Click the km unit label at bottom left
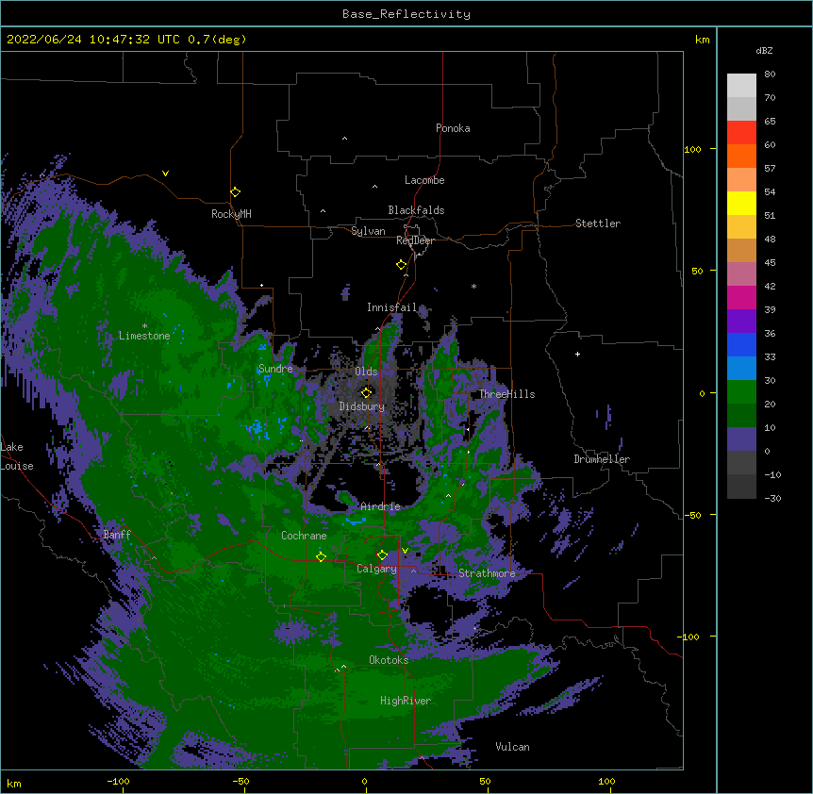 (14, 784)
